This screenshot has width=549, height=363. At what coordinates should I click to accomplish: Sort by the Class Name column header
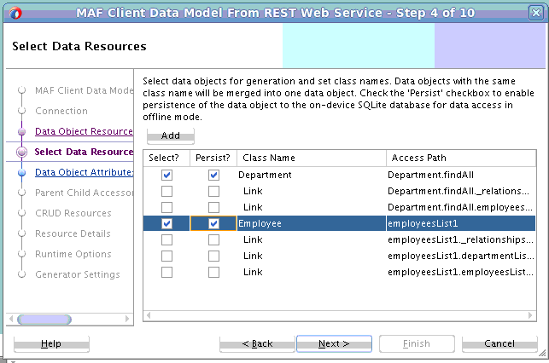pos(312,158)
